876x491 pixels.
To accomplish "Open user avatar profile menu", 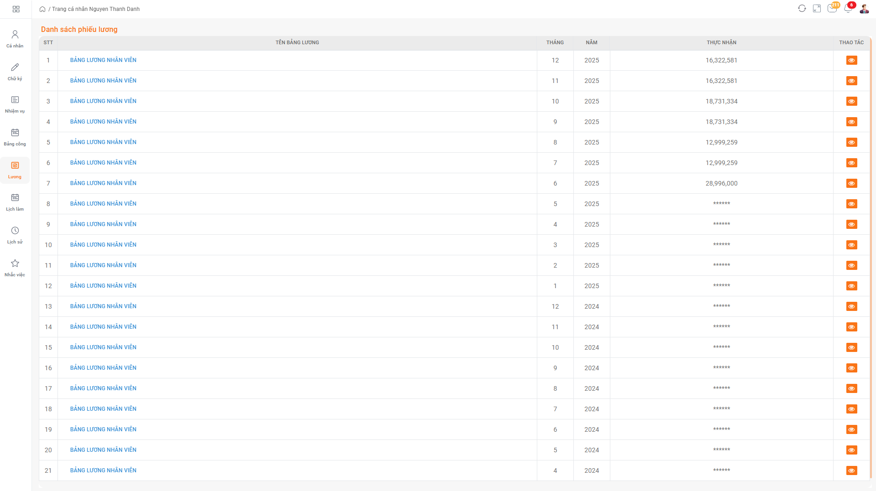I will pos(864,9).
